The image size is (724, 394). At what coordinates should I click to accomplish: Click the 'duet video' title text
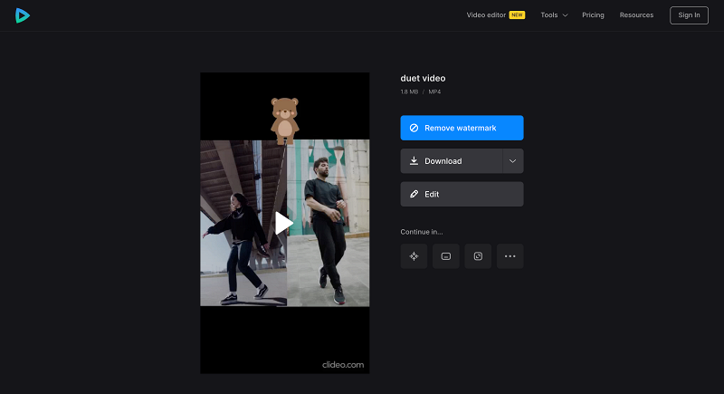pos(423,79)
